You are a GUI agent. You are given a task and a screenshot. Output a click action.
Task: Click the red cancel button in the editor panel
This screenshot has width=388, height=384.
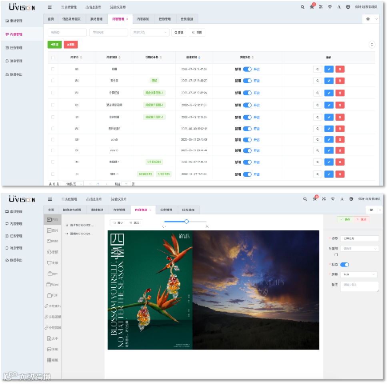361,220
